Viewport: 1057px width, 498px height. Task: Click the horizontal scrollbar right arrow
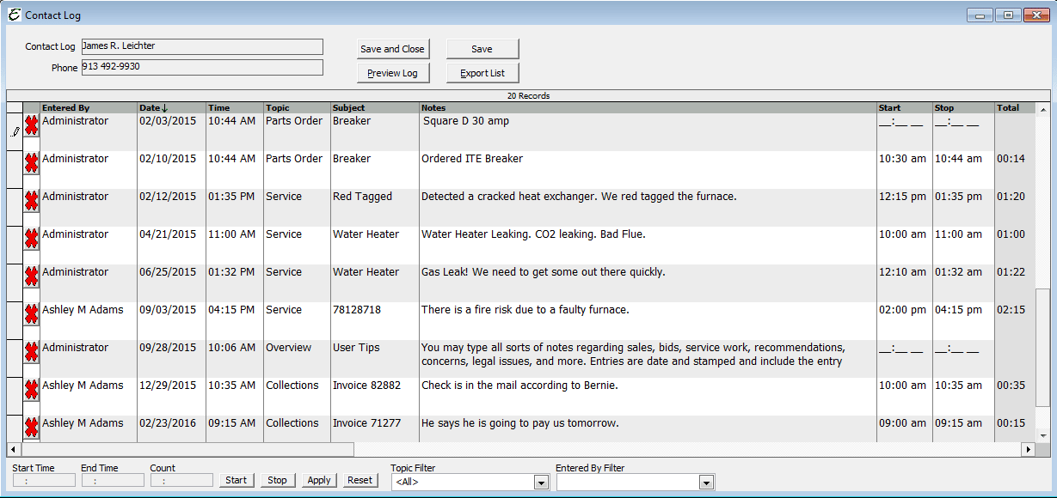pyautogui.click(x=1028, y=447)
